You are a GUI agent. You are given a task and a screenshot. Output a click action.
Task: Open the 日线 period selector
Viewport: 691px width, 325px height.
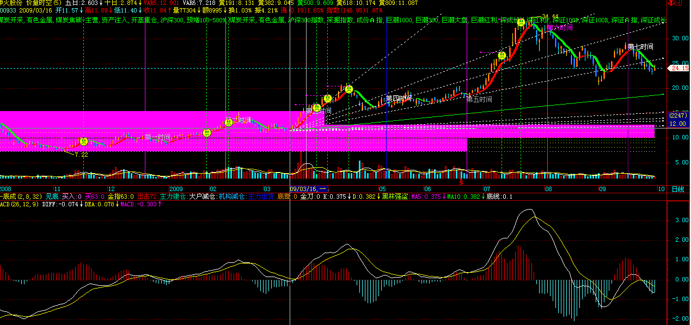pos(678,189)
